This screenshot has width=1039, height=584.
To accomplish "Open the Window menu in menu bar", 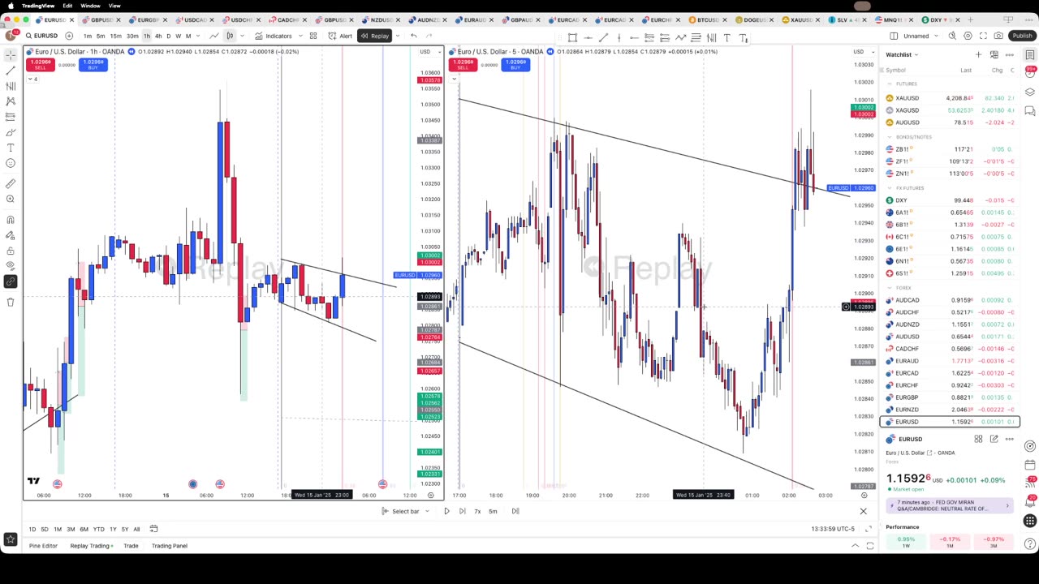I will click(x=90, y=6).
